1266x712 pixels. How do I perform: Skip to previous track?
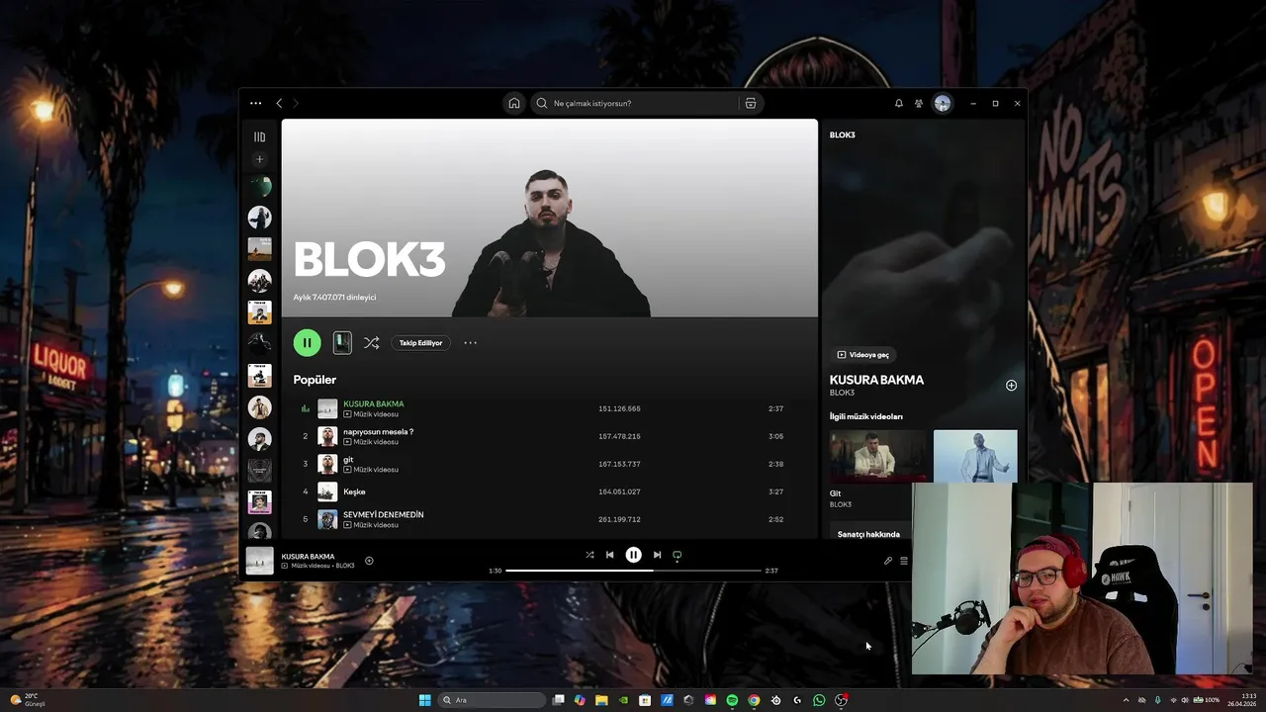point(609,555)
